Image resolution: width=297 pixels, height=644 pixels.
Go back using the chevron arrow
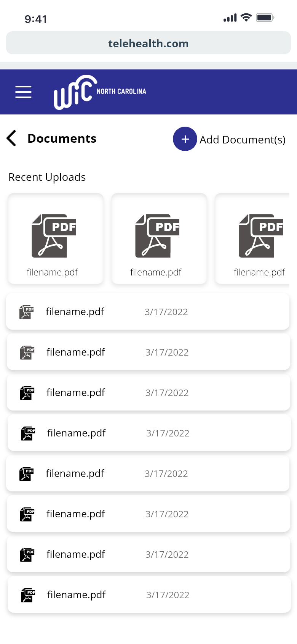pyautogui.click(x=11, y=138)
